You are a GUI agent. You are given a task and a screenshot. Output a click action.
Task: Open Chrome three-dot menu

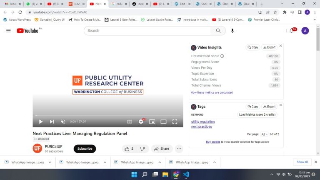tap(315, 12)
